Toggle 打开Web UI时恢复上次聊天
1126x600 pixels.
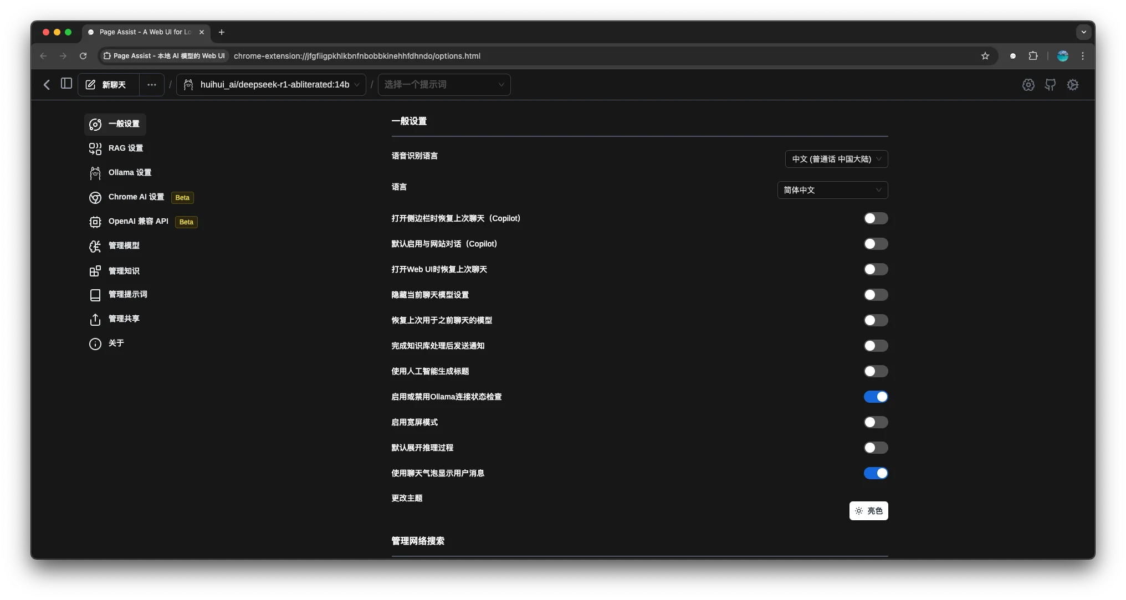pos(876,269)
